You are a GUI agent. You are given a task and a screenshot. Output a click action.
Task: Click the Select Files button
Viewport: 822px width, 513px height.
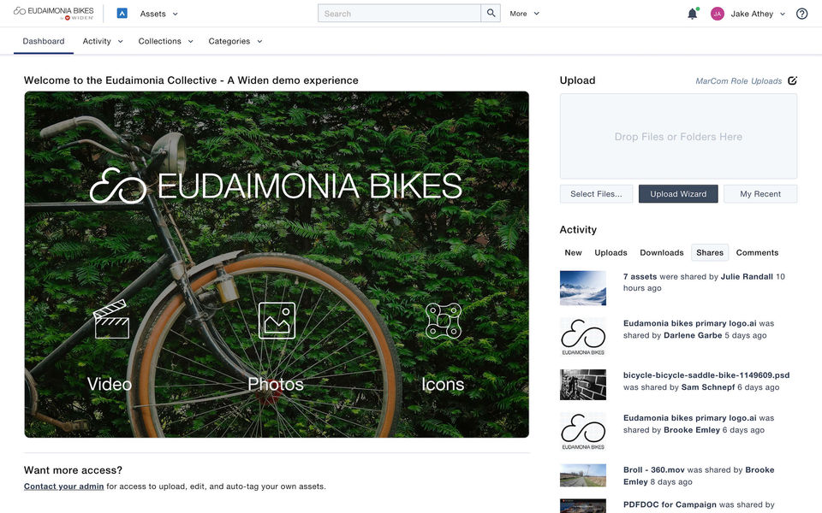[596, 194]
